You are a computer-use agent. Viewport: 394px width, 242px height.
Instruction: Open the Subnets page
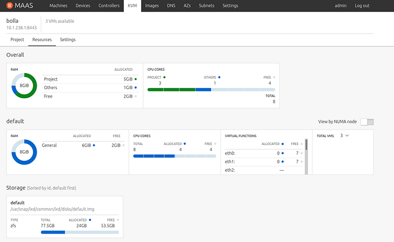[207, 6]
